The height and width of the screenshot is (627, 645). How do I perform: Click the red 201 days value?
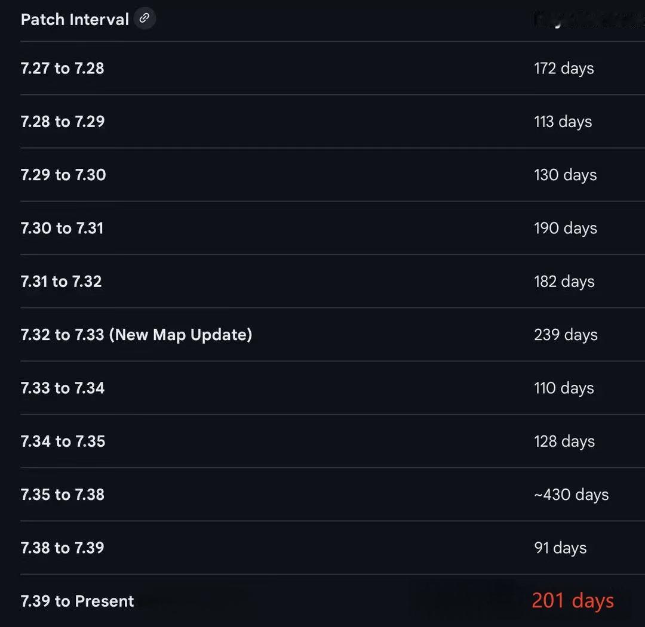coord(572,601)
